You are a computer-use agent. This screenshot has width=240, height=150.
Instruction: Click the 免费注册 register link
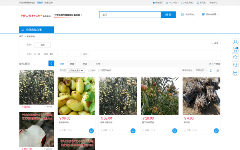(x=48, y=3)
